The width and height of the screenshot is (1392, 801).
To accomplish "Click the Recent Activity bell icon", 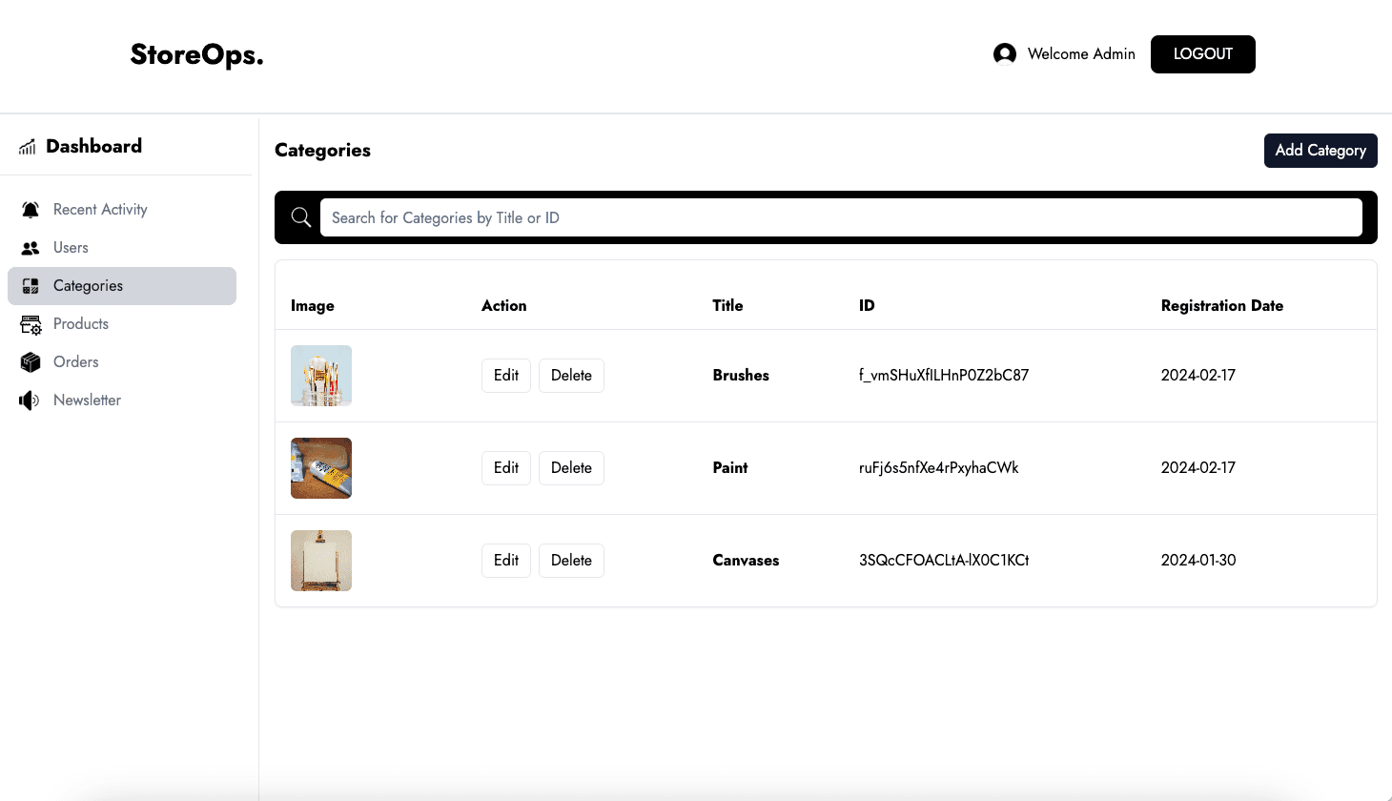I will point(31,210).
